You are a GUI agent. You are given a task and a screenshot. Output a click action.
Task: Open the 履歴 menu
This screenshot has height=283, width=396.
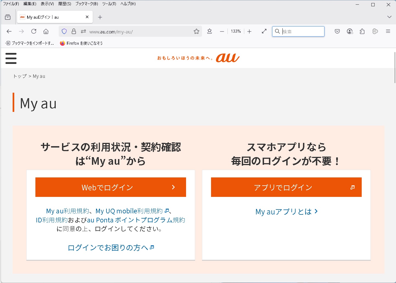pyautogui.click(x=64, y=4)
